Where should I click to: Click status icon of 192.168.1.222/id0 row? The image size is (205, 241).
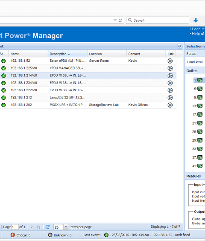pos(3,90)
